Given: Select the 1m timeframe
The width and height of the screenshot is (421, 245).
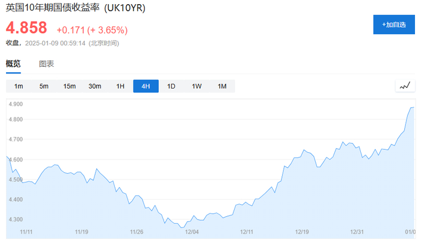Looking at the screenshot, I should coord(19,86).
